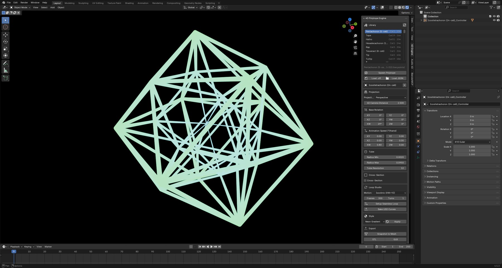Switch perspective/orthographic grid icon
The image size is (502, 268).
tap(355, 53)
